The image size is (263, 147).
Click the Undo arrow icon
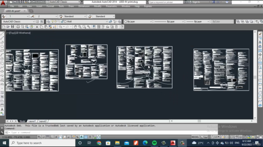point(60,27)
